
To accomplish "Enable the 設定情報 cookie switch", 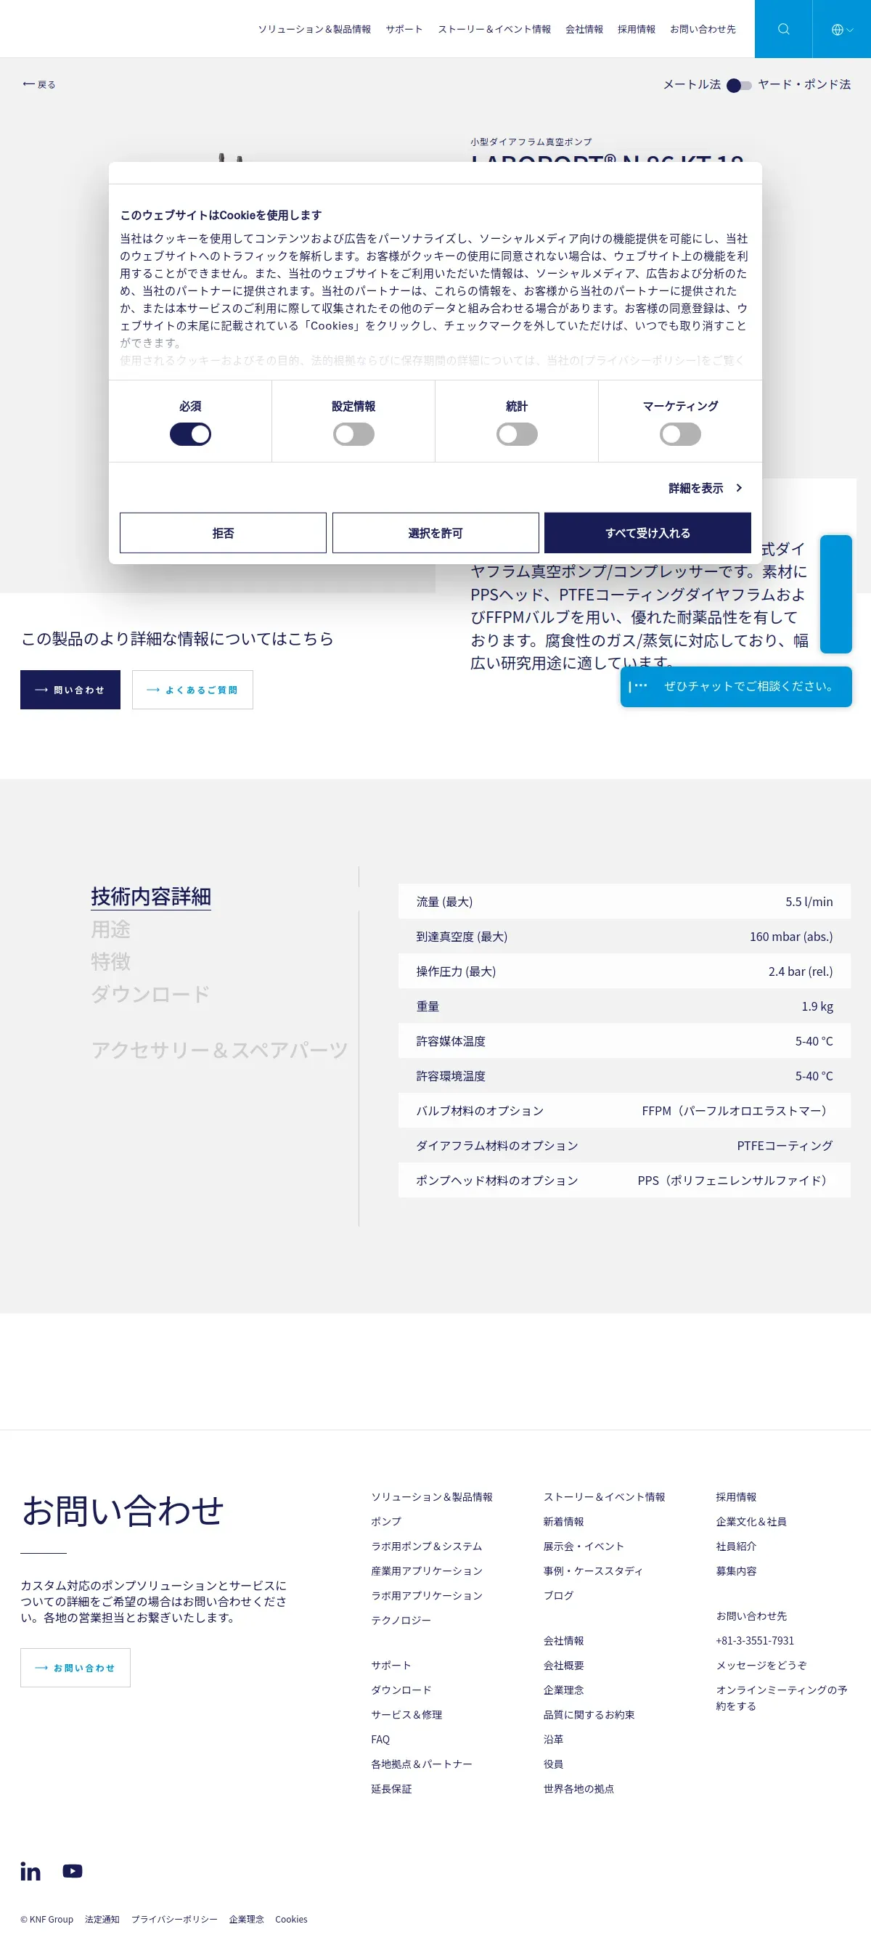I will pos(353,433).
